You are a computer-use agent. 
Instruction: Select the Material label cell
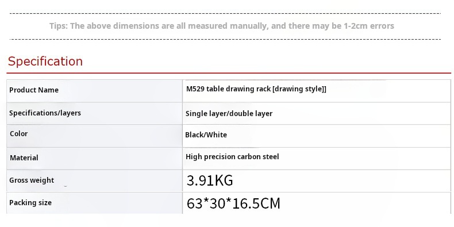94,159
